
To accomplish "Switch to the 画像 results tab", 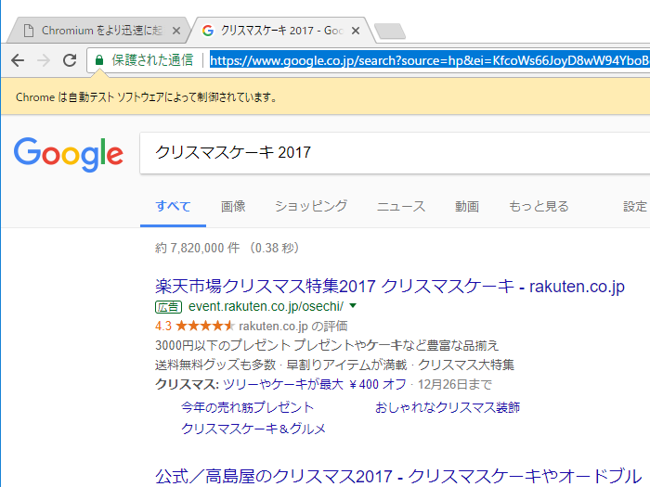I will [x=233, y=206].
